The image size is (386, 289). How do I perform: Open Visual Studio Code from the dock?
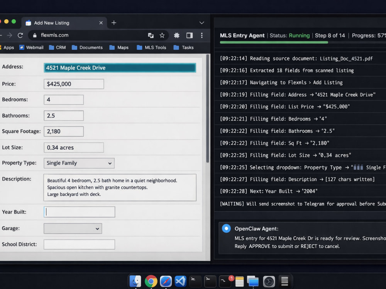[x=180, y=281]
